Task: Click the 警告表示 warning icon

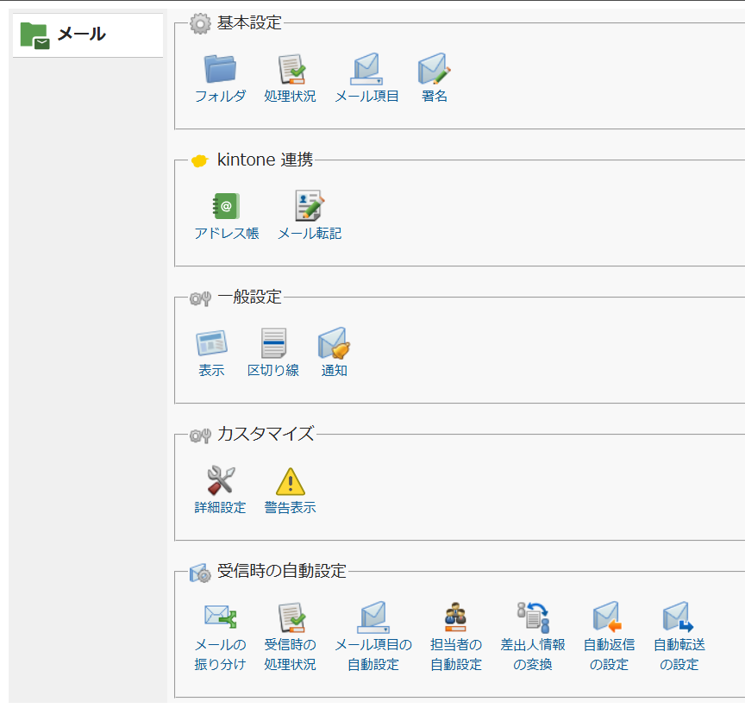Action: click(291, 481)
